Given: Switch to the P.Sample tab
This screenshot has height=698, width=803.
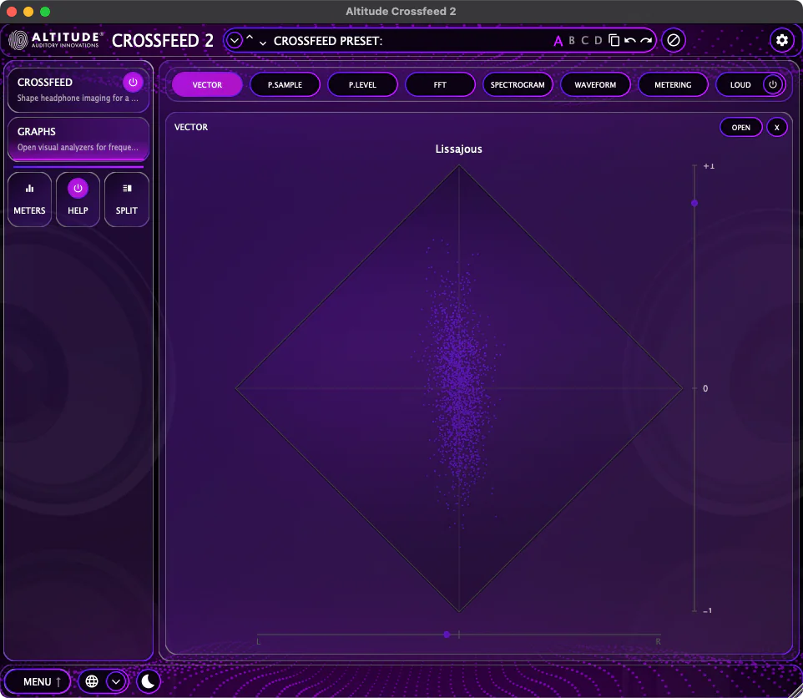Looking at the screenshot, I should point(285,84).
